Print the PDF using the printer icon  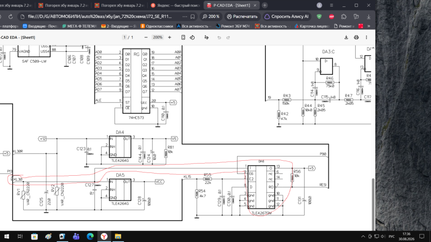356,37
